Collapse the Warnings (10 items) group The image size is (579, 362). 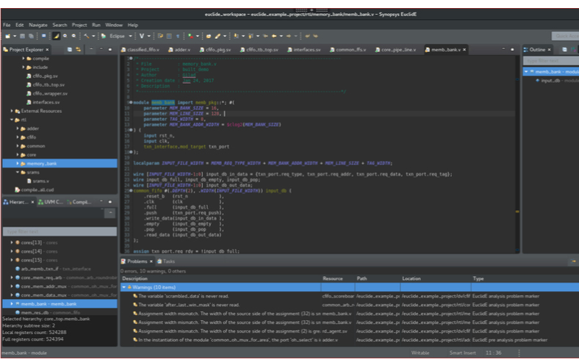point(124,287)
